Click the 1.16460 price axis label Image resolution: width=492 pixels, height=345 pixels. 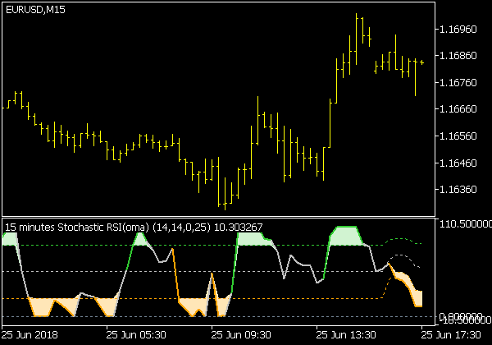click(458, 163)
